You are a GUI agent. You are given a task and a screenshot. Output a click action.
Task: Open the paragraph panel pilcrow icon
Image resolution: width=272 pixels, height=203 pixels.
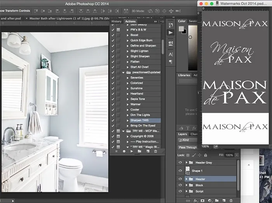171,62
